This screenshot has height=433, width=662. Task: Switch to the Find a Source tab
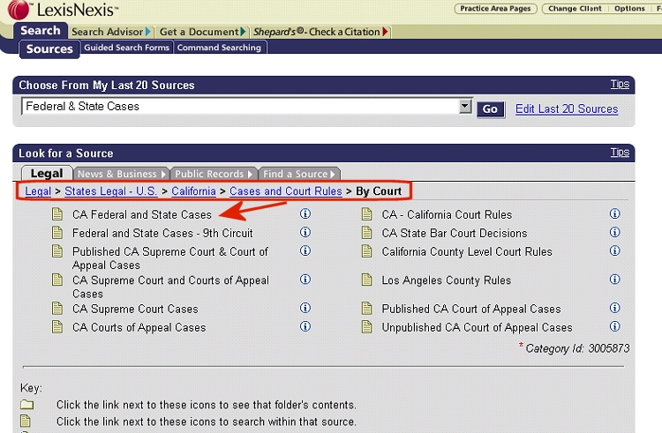(x=299, y=174)
